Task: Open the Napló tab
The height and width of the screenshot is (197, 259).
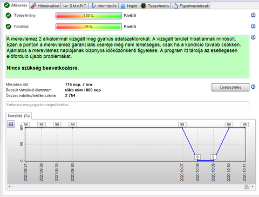Action: 129,6
